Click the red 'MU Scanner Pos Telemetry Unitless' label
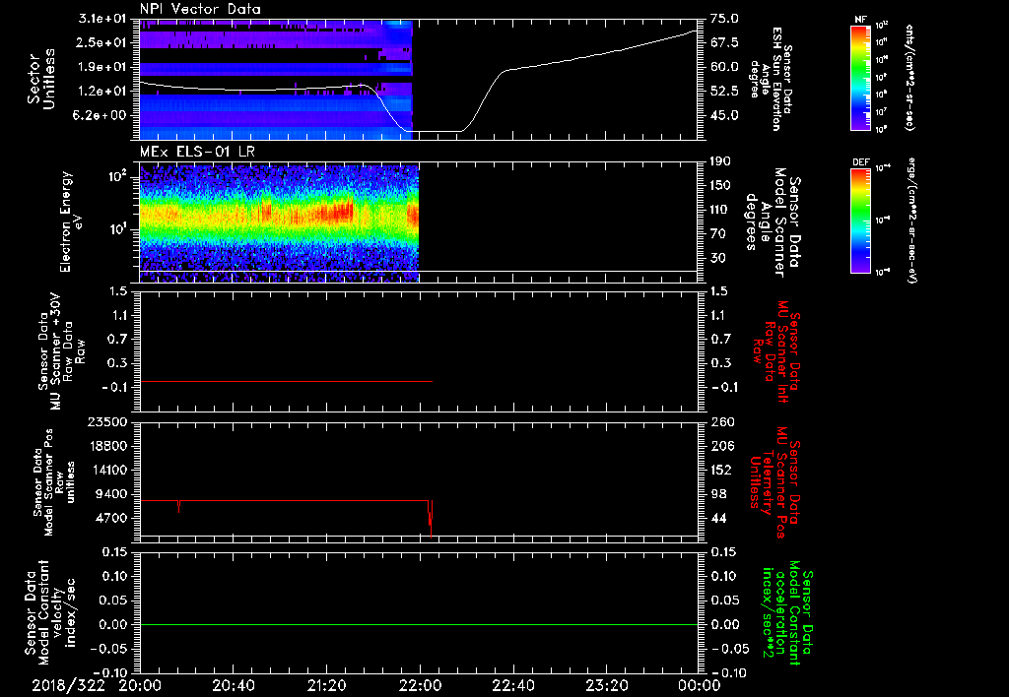This screenshot has height=697, width=1009. (774, 482)
